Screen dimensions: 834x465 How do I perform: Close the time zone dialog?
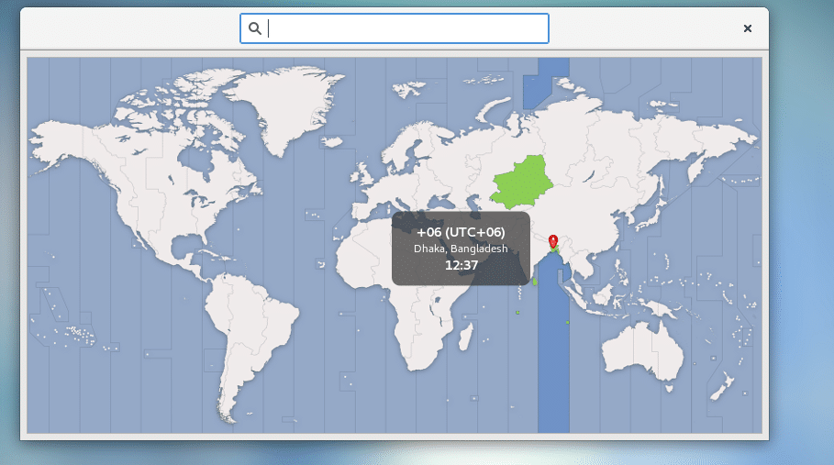[x=748, y=28]
